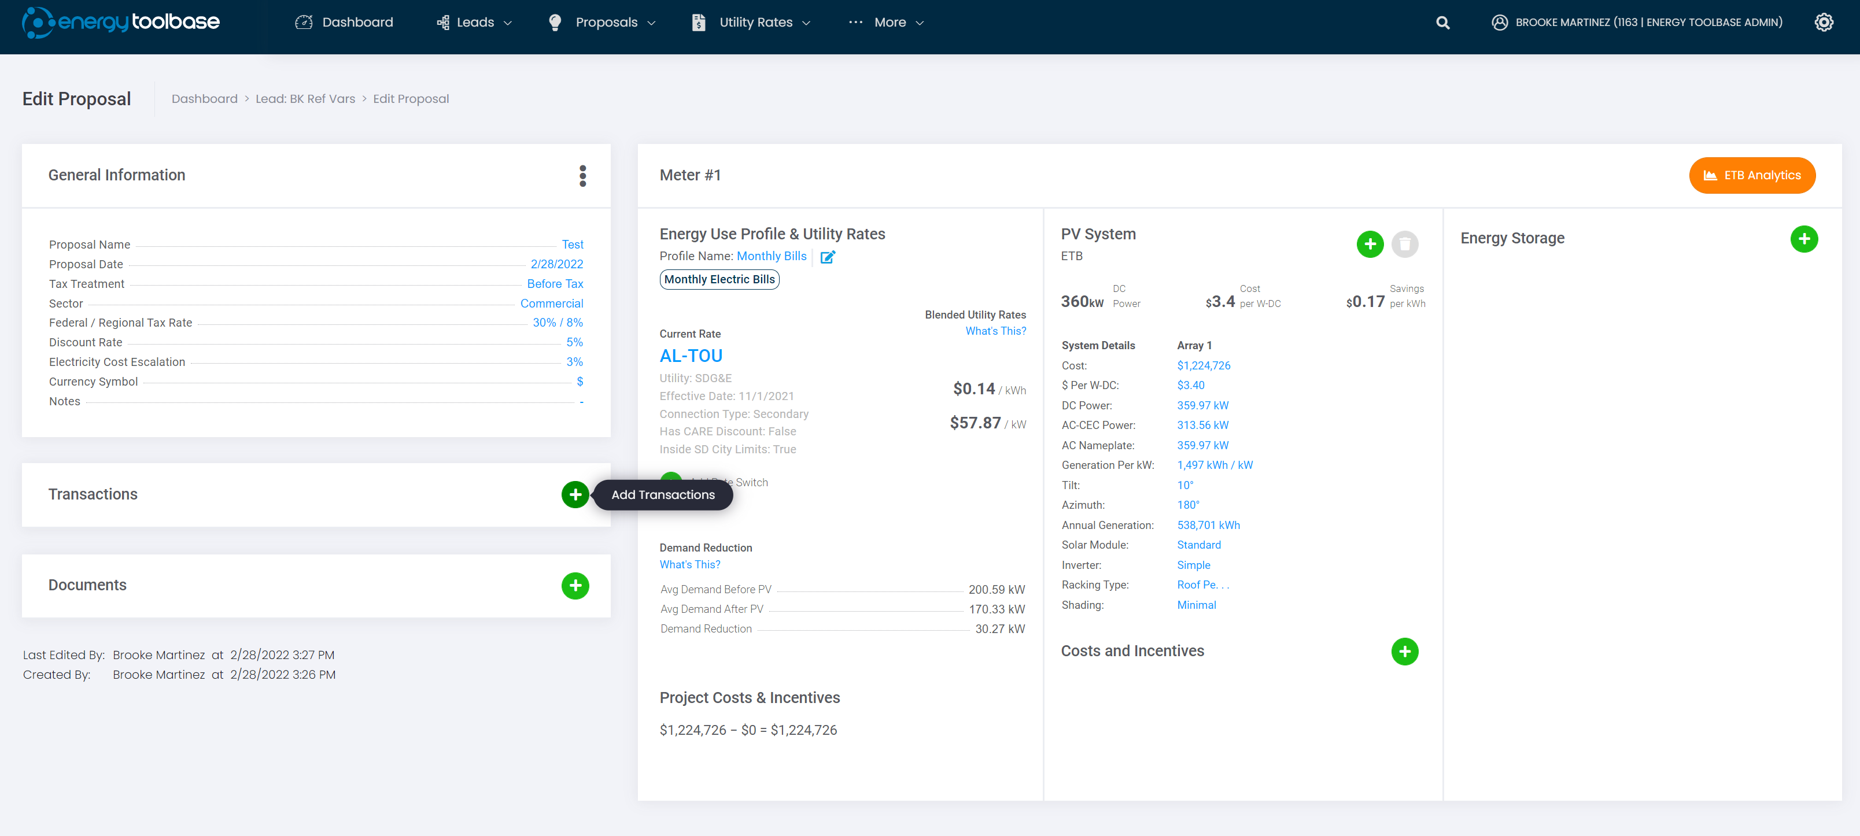Click the $57.87 / kW blended rate
The width and height of the screenshot is (1860, 836).
988,423
